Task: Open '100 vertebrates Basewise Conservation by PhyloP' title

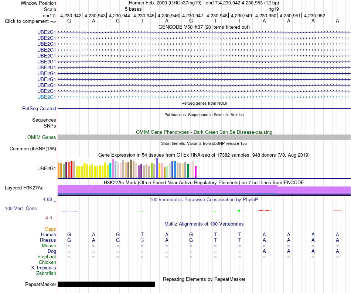Action: [x=204, y=200]
